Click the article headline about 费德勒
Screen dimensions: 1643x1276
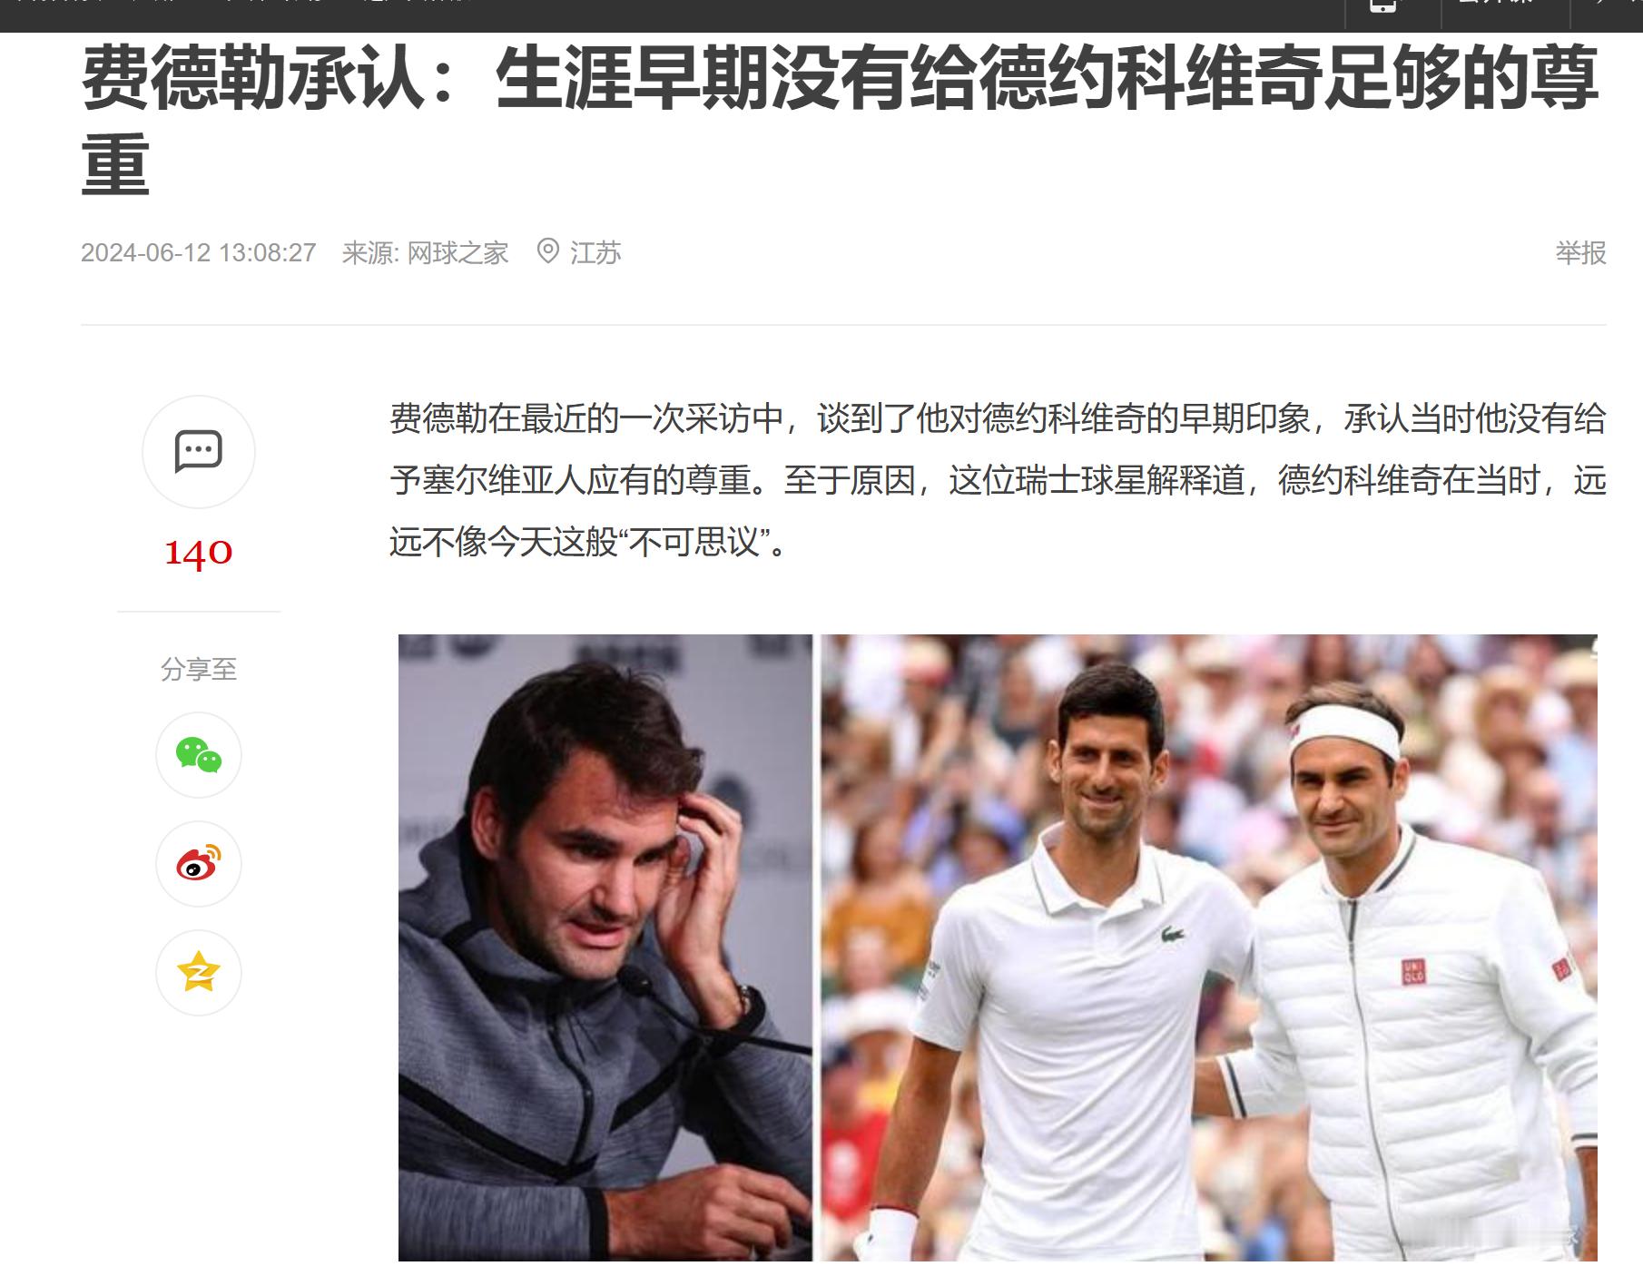840,118
